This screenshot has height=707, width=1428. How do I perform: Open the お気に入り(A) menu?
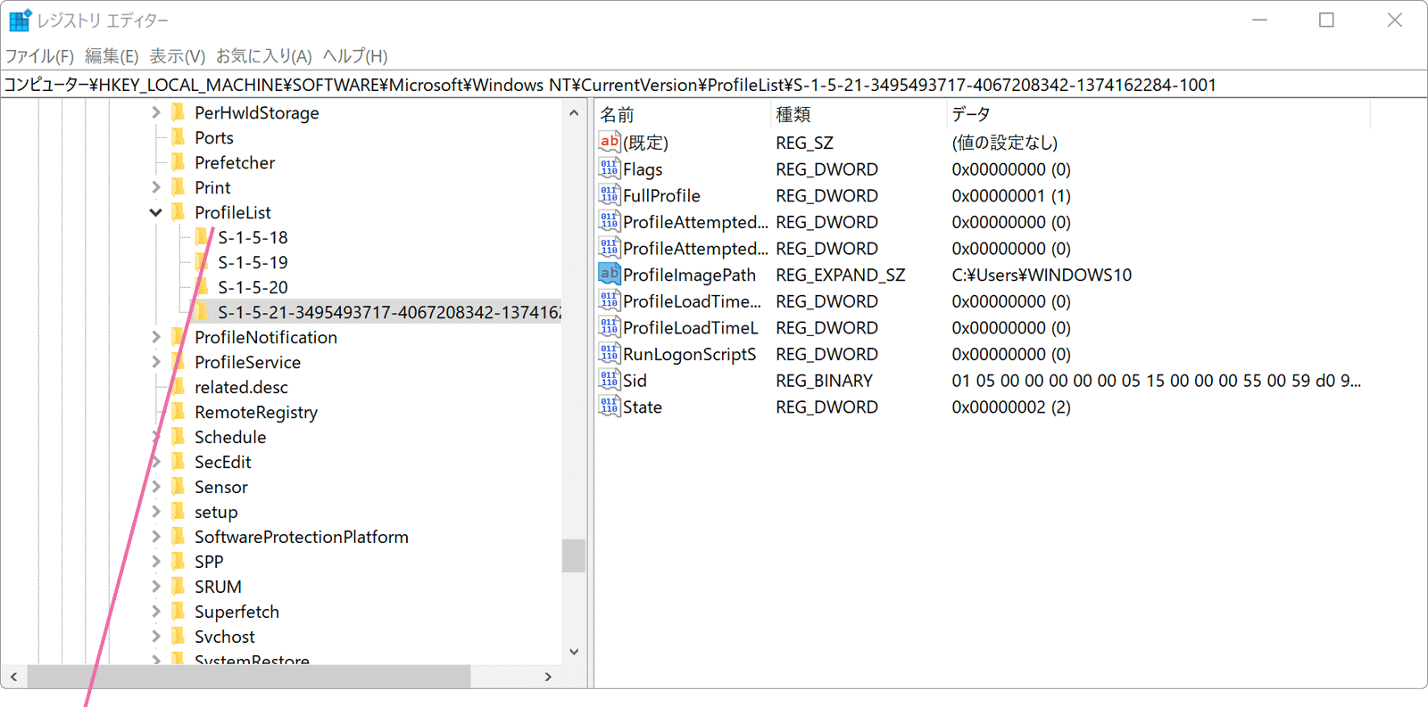263,56
